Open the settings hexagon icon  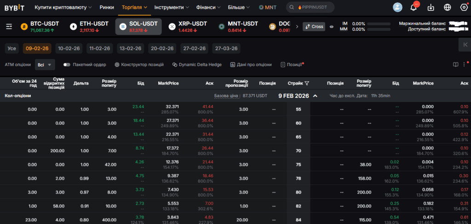pos(464,7)
